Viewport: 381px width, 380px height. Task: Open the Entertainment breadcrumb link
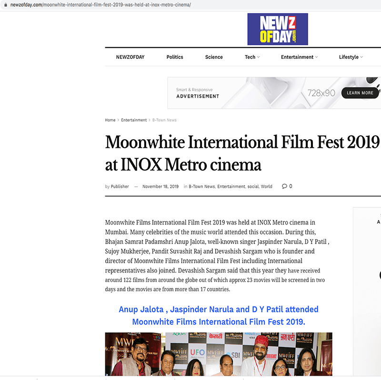point(134,120)
